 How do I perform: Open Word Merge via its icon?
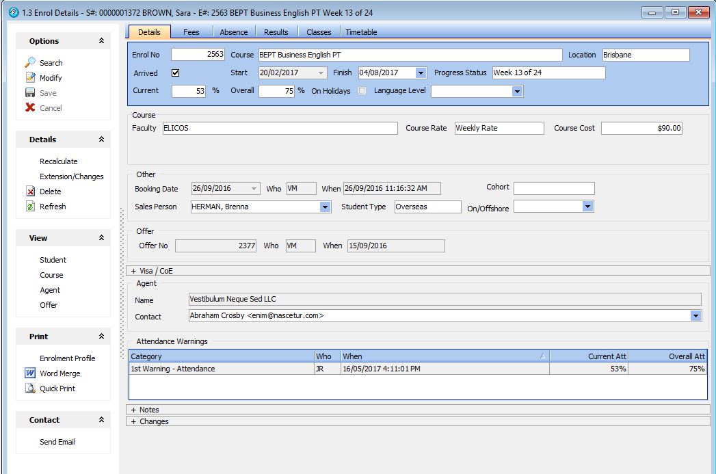click(x=30, y=373)
